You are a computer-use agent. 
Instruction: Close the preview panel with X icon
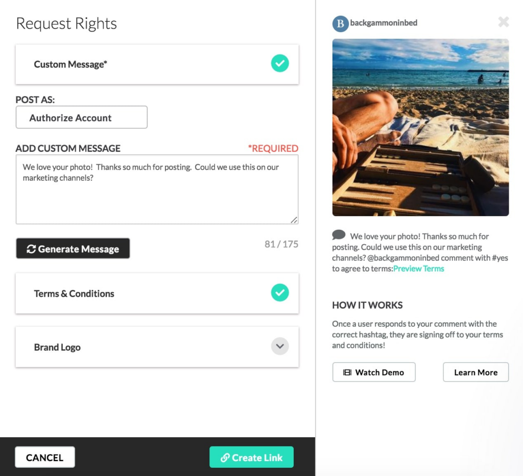point(503,22)
